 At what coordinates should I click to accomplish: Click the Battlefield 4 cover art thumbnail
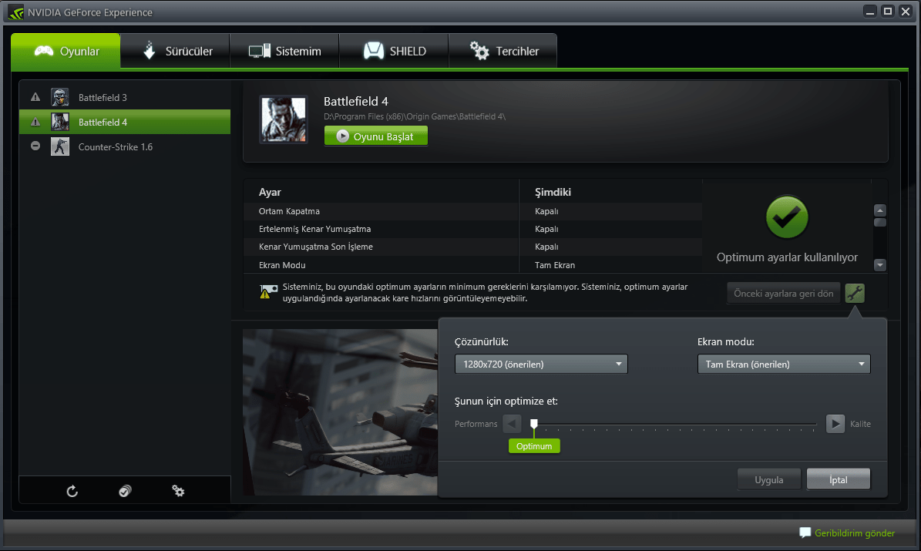[x=284, y=120]
